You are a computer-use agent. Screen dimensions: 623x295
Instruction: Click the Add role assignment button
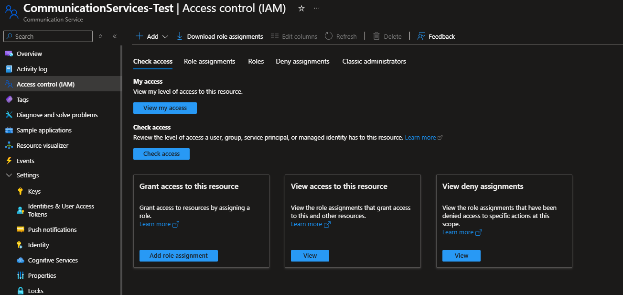coord(178,256)
